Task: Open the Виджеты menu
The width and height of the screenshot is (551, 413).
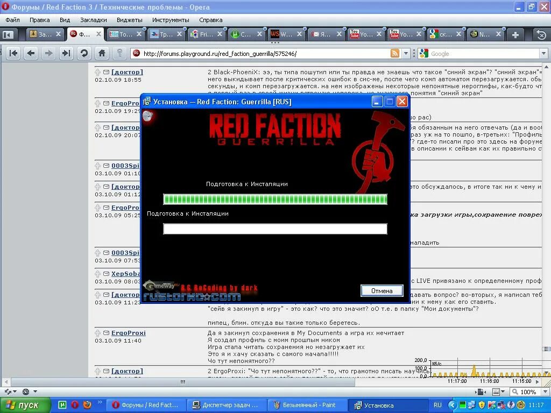Action: (129, 20)
